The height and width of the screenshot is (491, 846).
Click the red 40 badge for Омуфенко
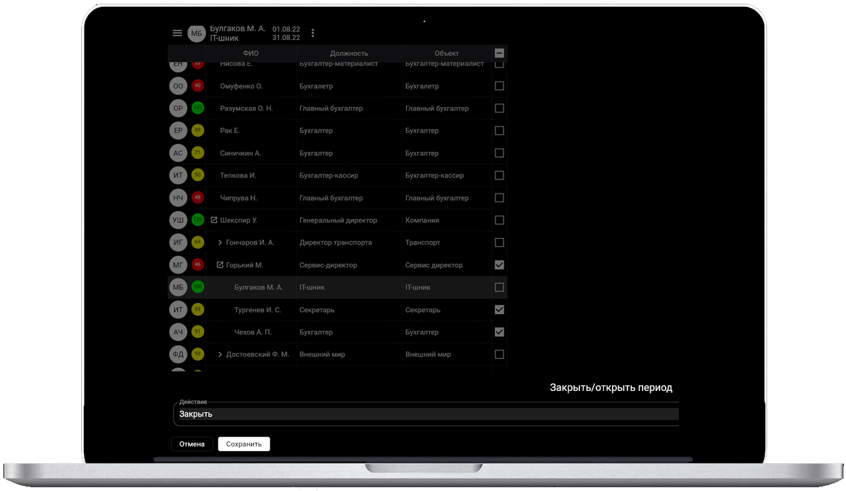pyautogui.click(x=198, y=86)
